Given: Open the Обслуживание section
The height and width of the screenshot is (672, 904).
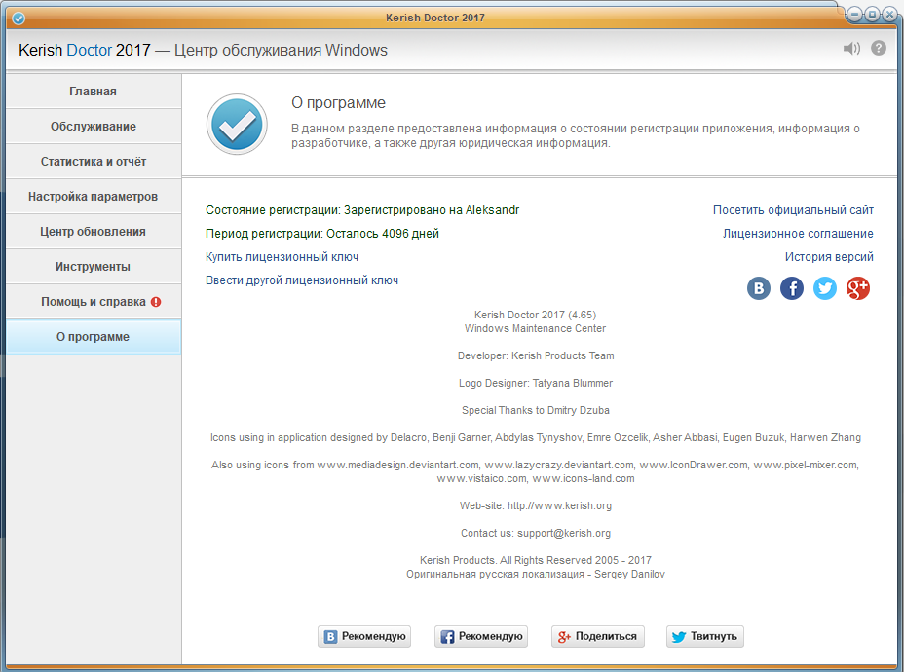Looking at the screenshot, I should (93, 127).
